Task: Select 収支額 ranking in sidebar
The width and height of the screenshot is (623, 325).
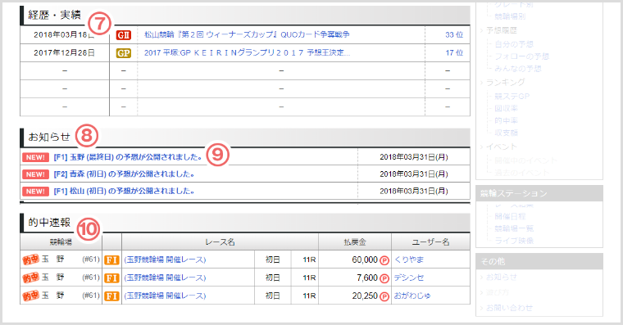Action: (506, 133)
